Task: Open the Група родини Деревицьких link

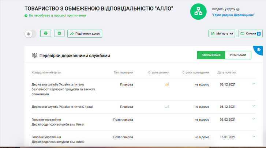Action: 233,15
